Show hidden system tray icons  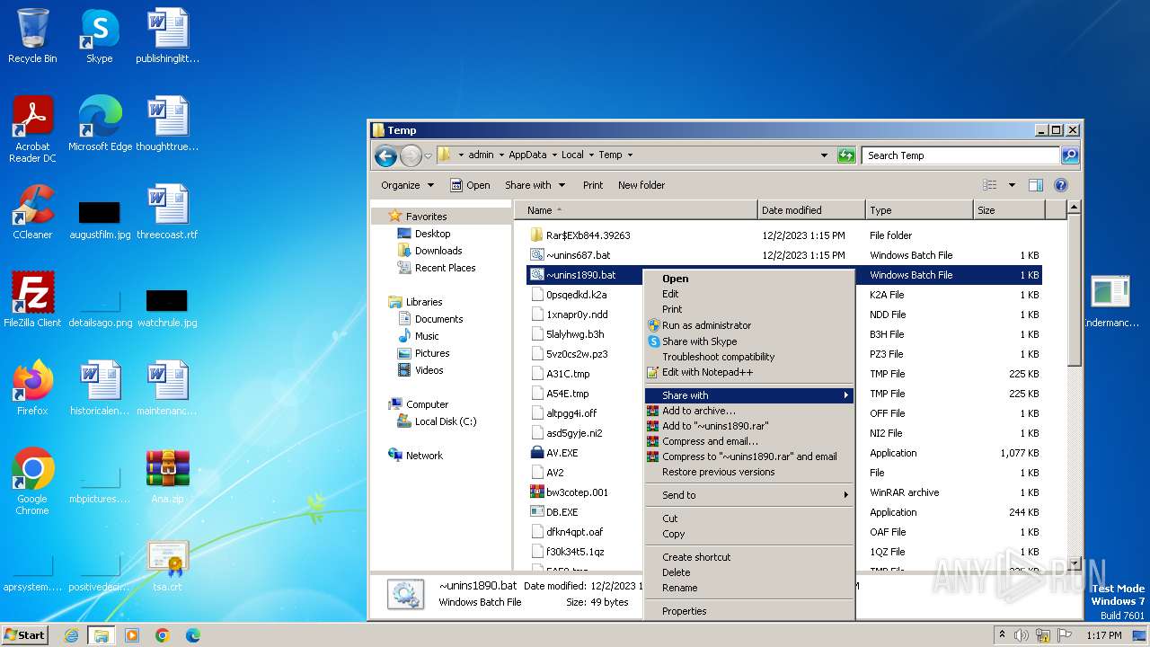tap(1002, 635)
